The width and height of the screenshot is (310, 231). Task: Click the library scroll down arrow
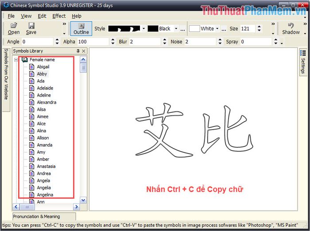coord(83,200)
